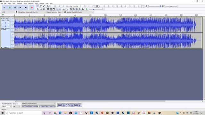This screenshot has width=205, height=115.
Task: Skip to End of the track
Action: 26,8
